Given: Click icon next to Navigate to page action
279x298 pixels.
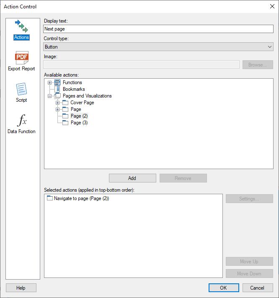Looking at the screenshot, I should tap(50, 198).
